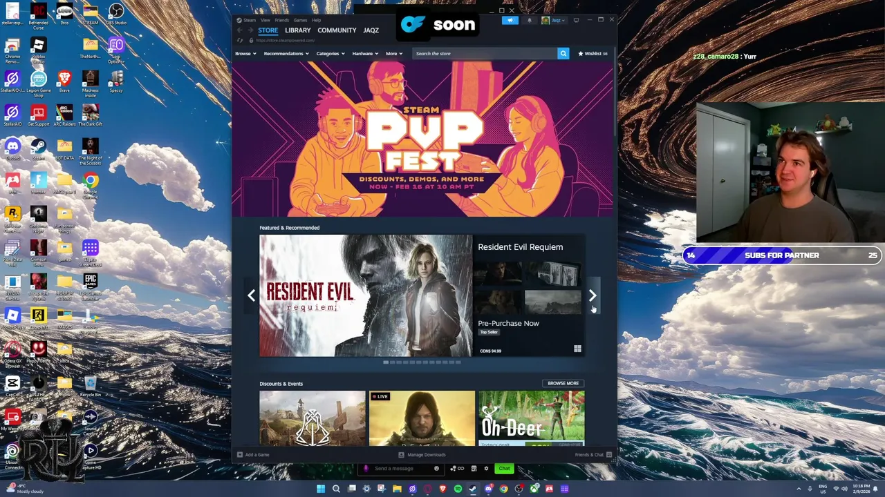885x497 pixels.
Task: Open the JAQZ profile tab in Steam
Action: (371, 30)
